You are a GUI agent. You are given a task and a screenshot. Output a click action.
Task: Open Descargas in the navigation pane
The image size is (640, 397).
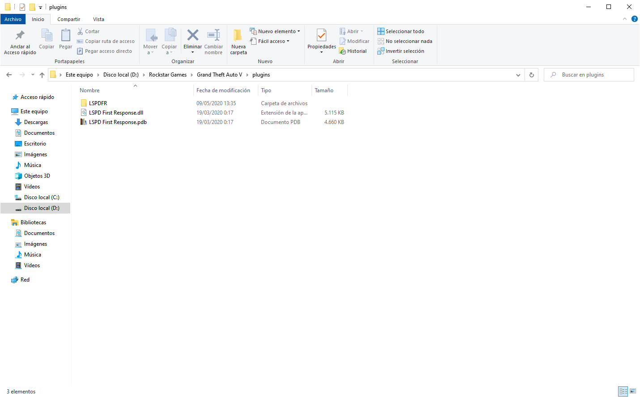(36, 122)
